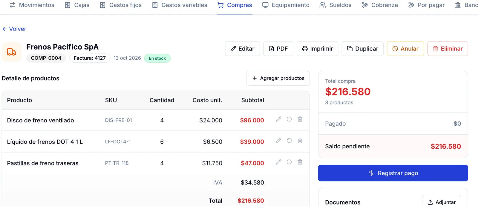Click the Costo unit. column header
The width and height of the screenshot is (478, 206).
pos(207,100)
